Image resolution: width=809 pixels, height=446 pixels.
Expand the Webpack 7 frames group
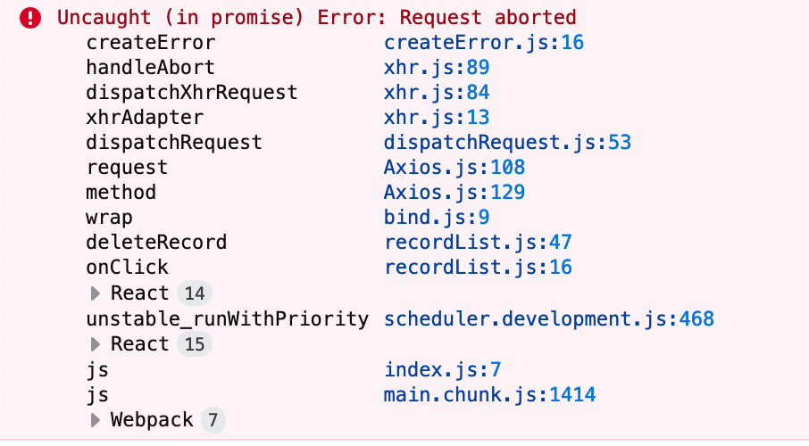[x=96, y=420]
